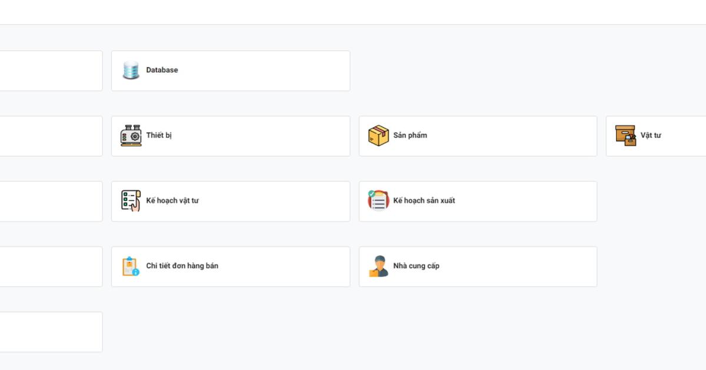Select the machine icon on Thiết bị card
The image size is (706, 370).
pos(130,136)
